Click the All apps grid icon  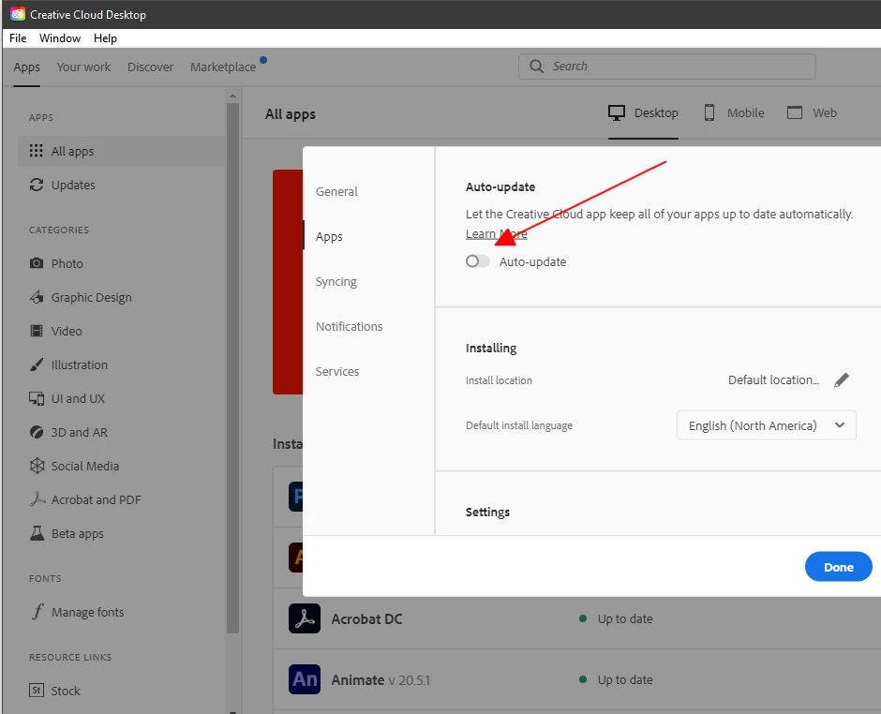click(36, 151)
